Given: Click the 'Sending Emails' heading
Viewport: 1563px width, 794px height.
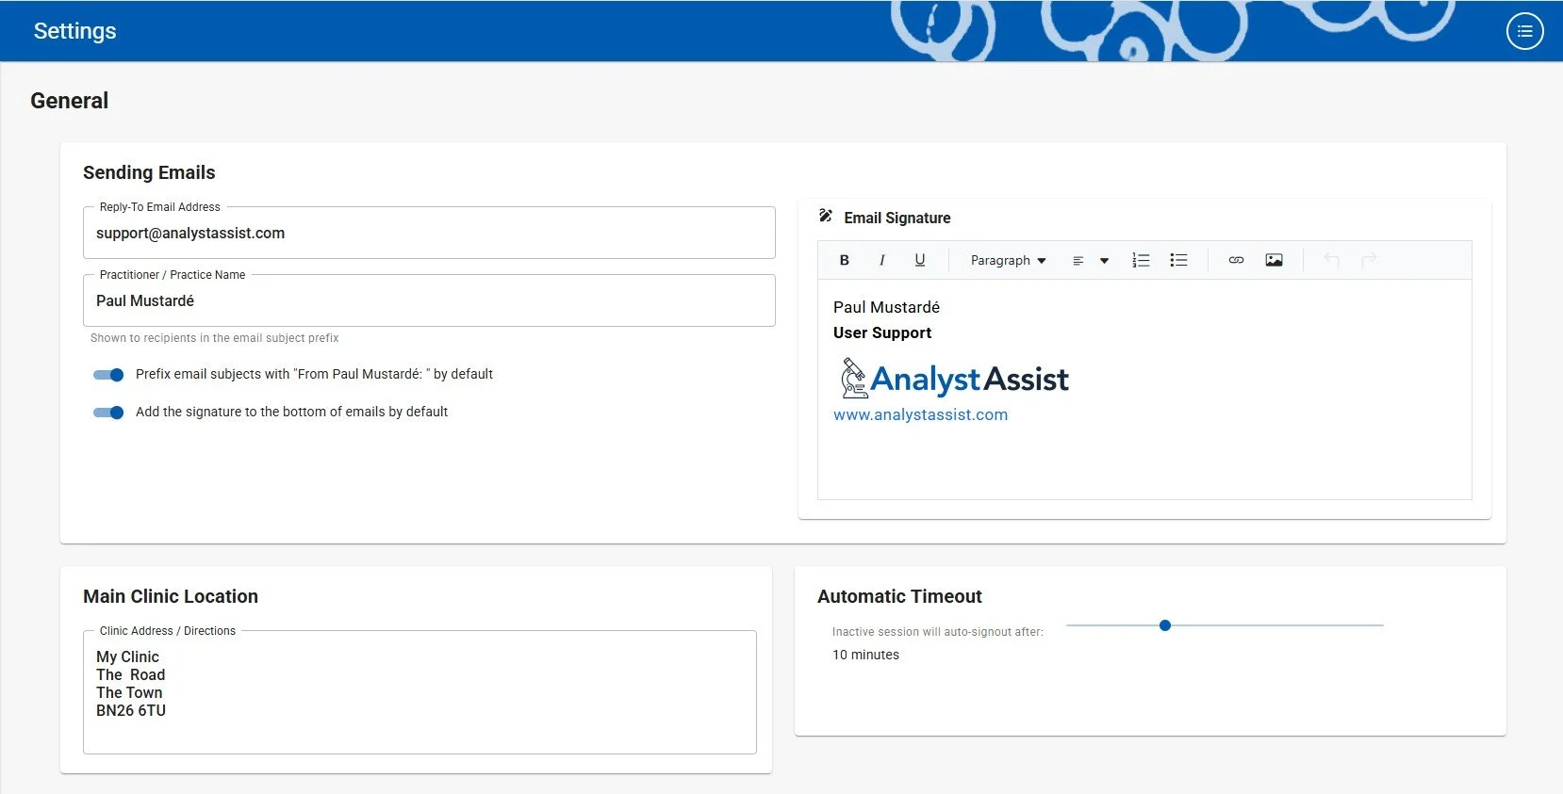Looking at the screenshot, I should (149, 172).
